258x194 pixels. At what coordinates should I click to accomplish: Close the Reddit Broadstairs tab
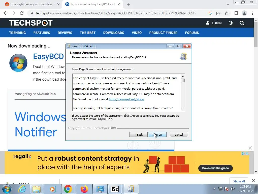coord(58,4)
